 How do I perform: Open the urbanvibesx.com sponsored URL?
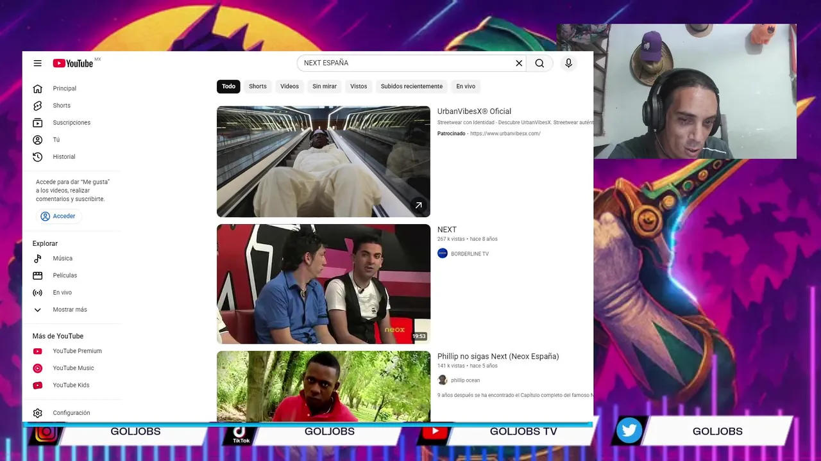[505, 134]
